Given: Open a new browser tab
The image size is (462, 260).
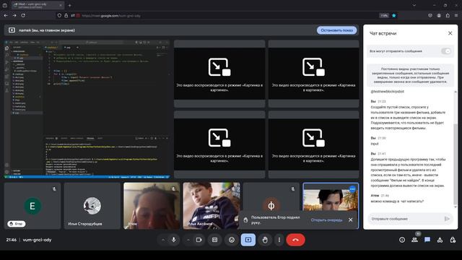Looking at the screenshot, I should [x=69, y=5].
